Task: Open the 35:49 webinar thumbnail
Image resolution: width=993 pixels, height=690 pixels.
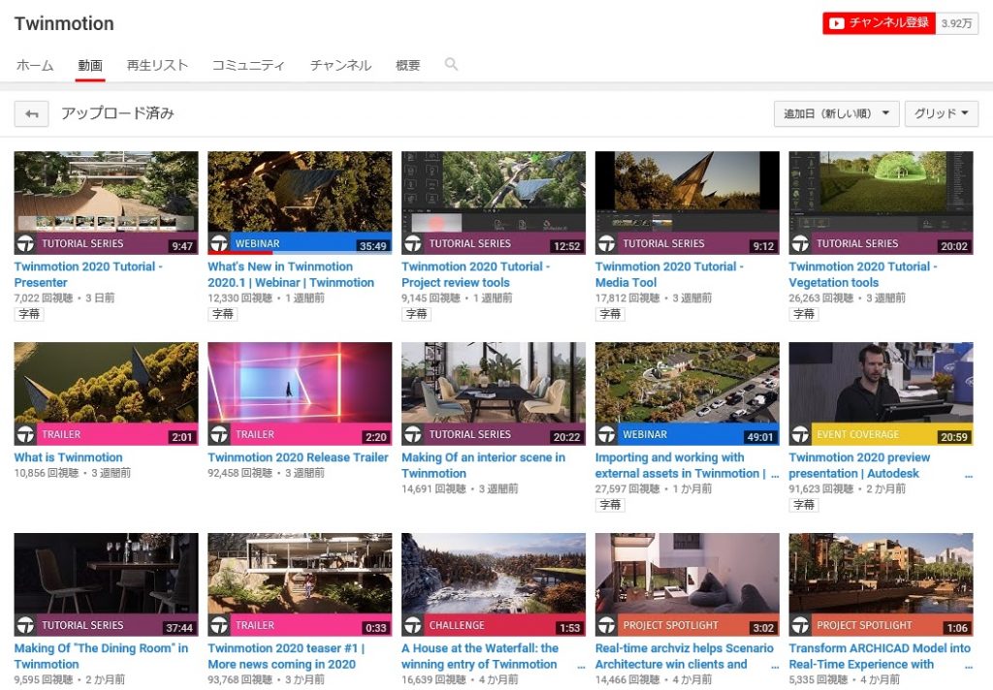Action: (300, 203)
